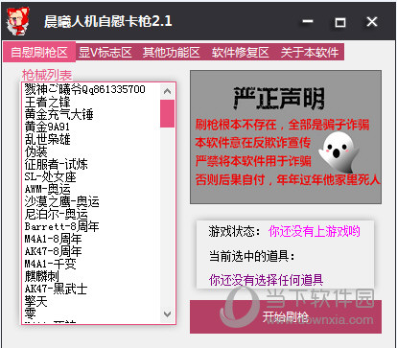This screenshot has width=397, height=348.
Task: Choose 尼泊尔-奥运 from the list
Action: [x=56, y=214]
